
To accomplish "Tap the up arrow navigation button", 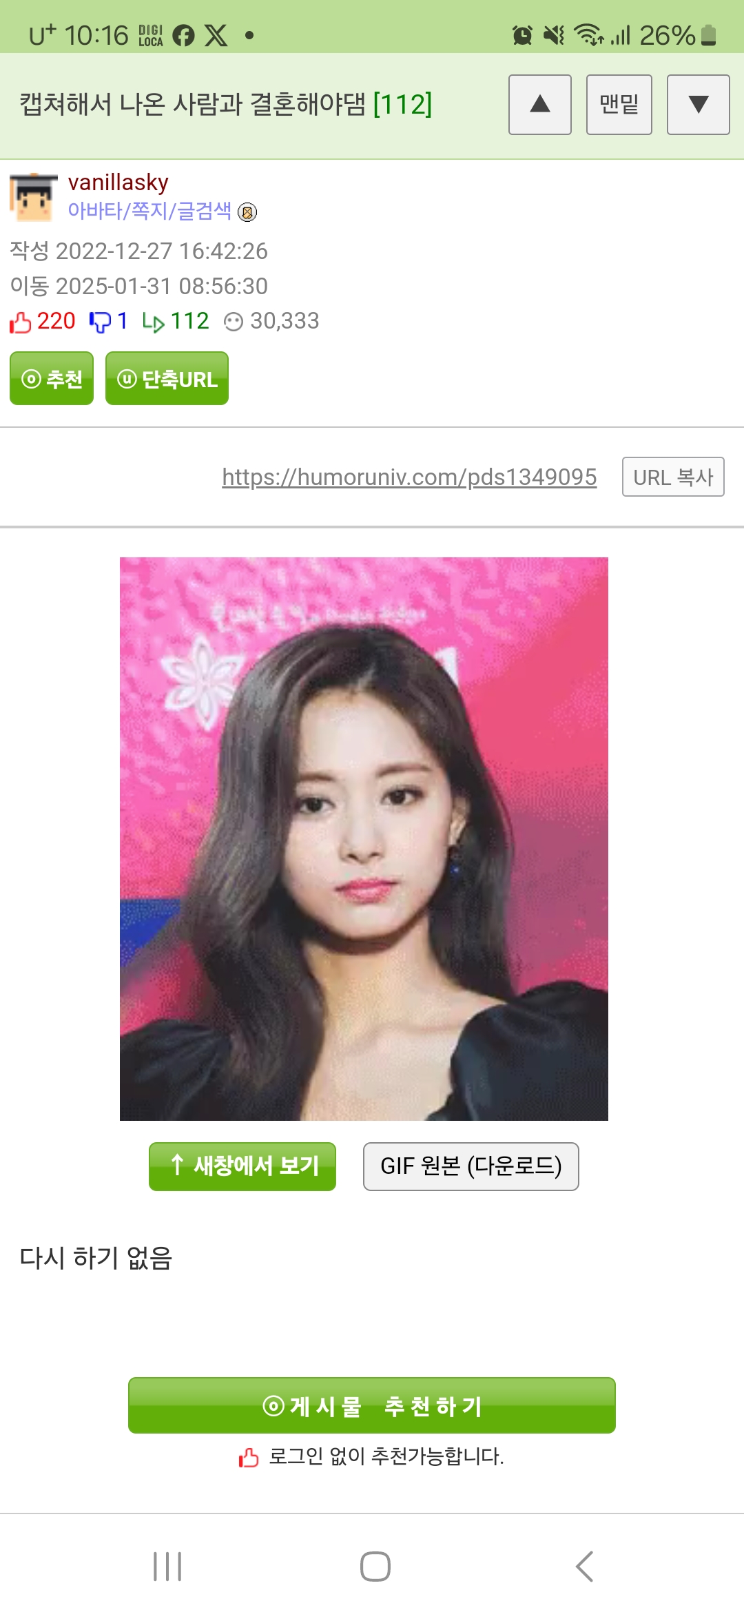I will coord(540,105).
